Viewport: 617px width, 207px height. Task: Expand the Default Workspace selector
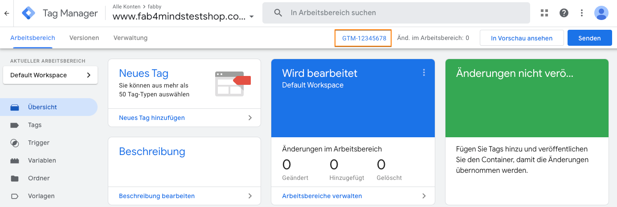tap(50, 75)
